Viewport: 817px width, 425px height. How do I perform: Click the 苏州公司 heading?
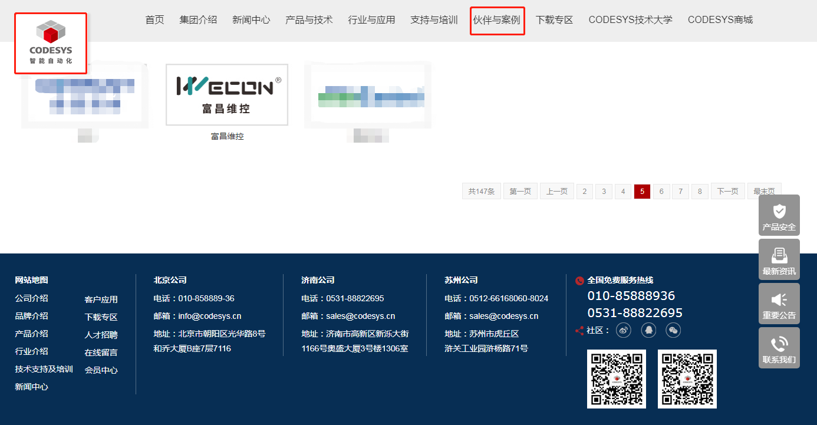pos(461,280)
